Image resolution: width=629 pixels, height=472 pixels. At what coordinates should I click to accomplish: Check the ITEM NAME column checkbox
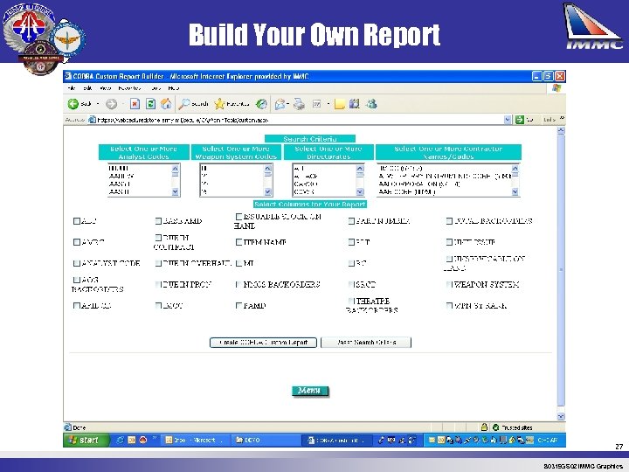point(238,242)
